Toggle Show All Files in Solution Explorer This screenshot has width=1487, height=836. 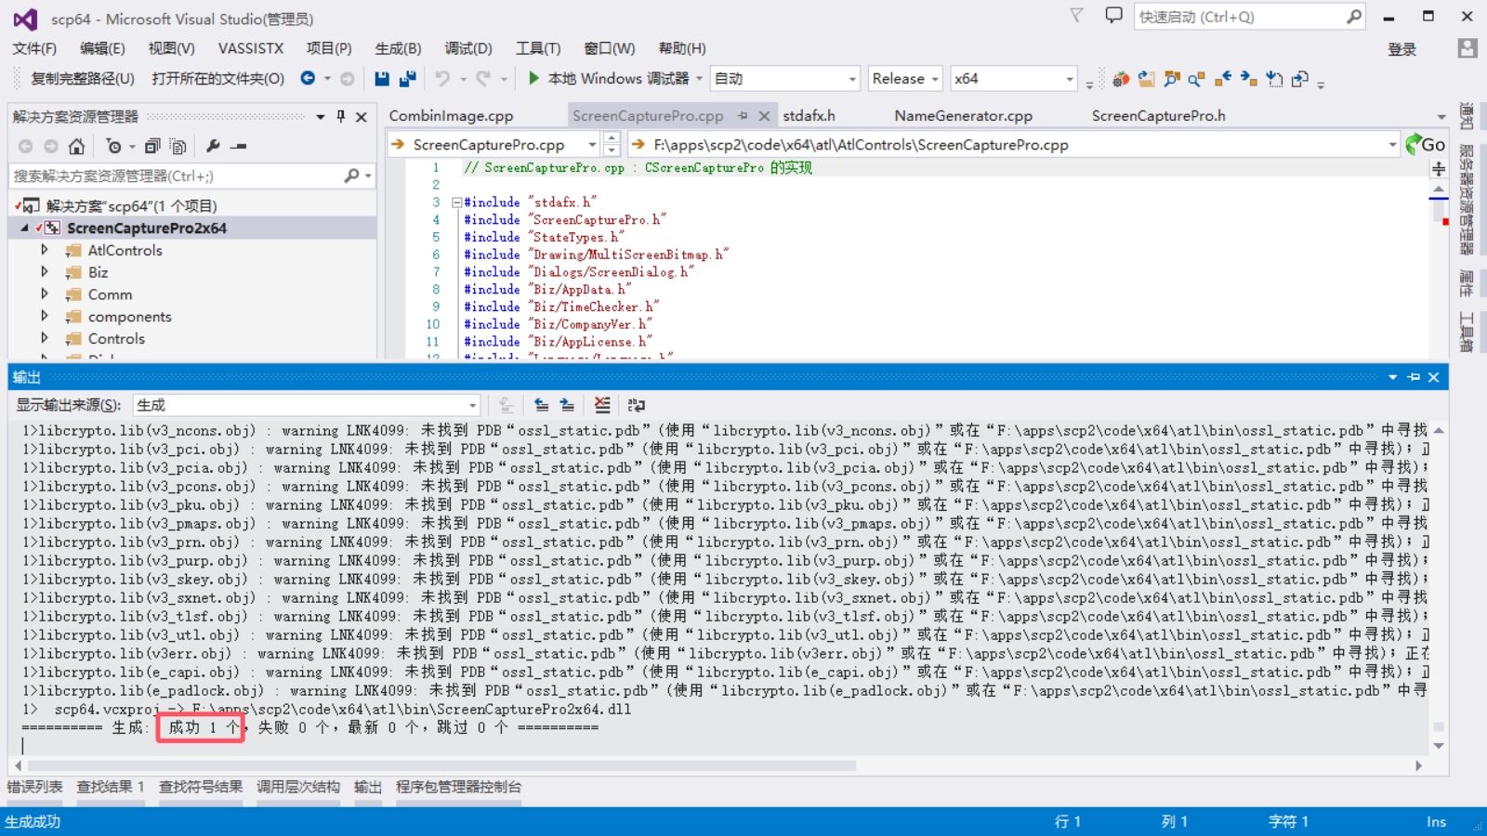click(178, 146)
